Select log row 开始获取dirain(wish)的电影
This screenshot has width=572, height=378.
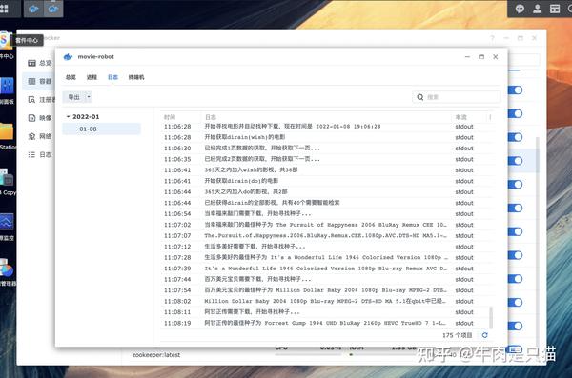tap(327, 137)
